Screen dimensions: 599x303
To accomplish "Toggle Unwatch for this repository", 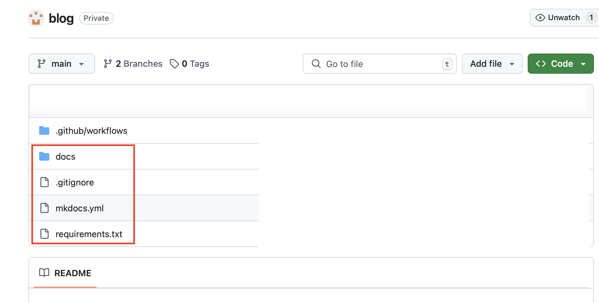I will pyautogui.click(x=558, y=18).
